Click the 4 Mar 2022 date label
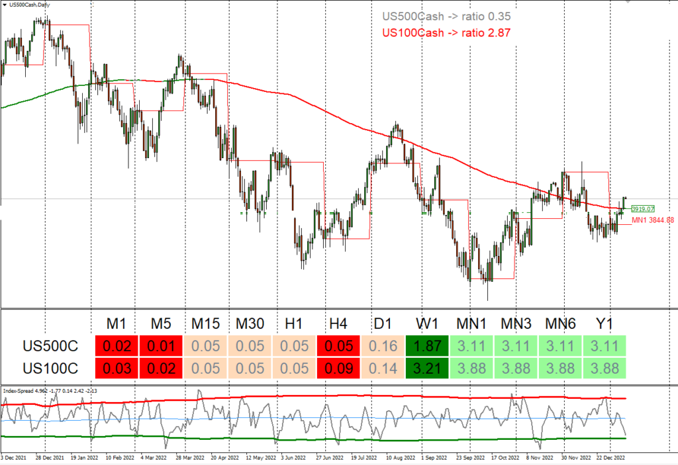This screenshot has width=678, height=465. pos(154,458)
